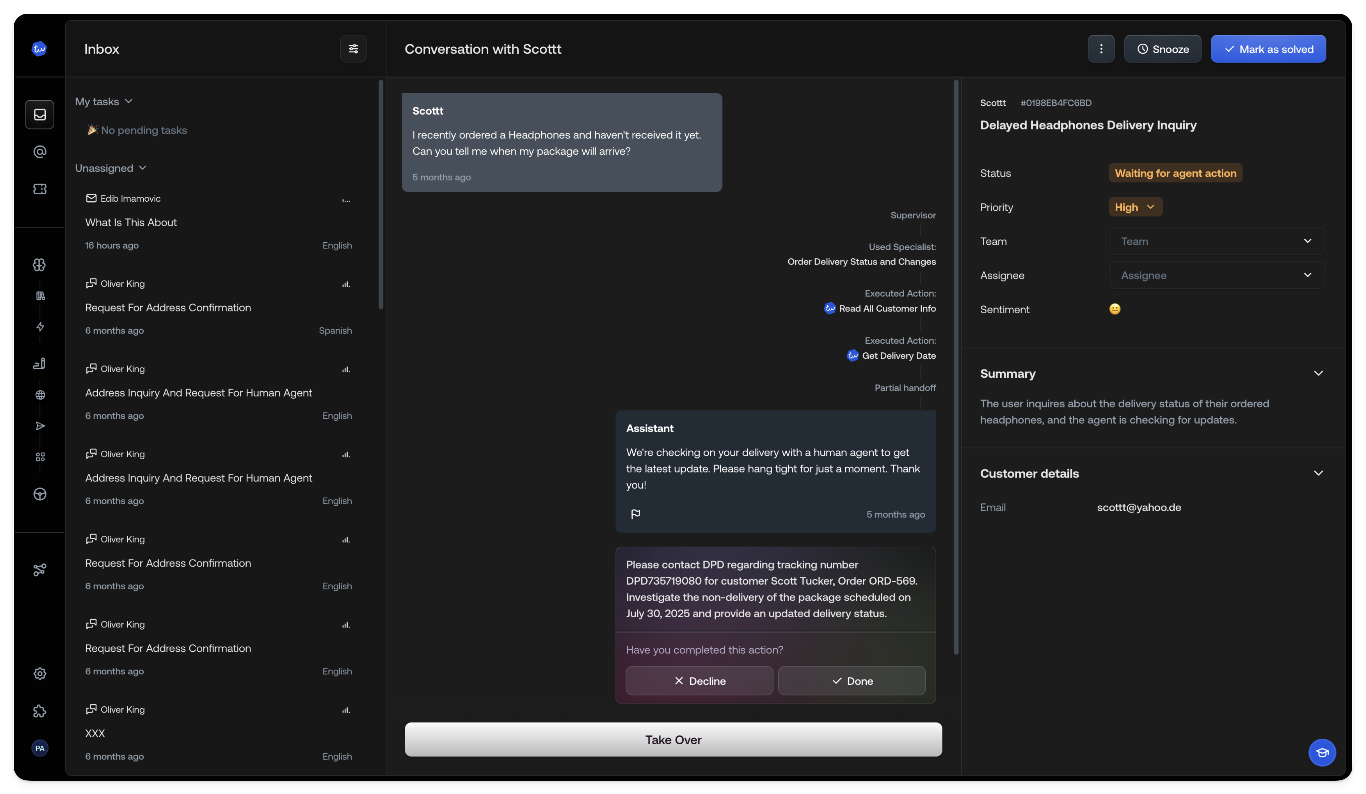1366x794 pixels.
Task: Flag the Assistant's handoff message
Action: point(635,514)
